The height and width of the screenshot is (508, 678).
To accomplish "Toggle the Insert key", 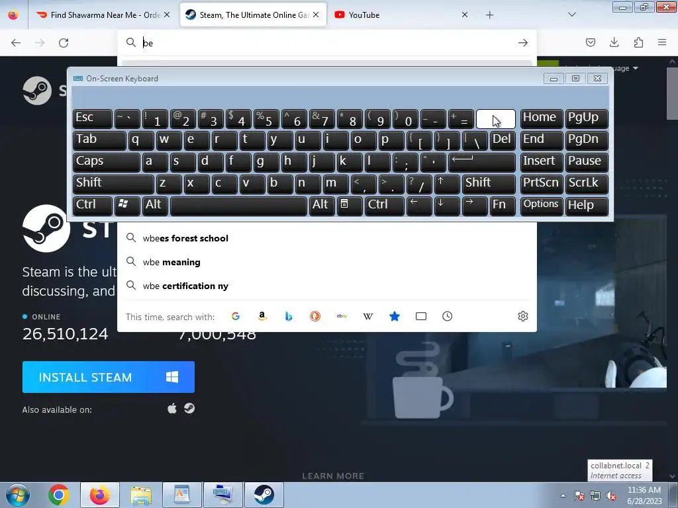I will point(542,162).
